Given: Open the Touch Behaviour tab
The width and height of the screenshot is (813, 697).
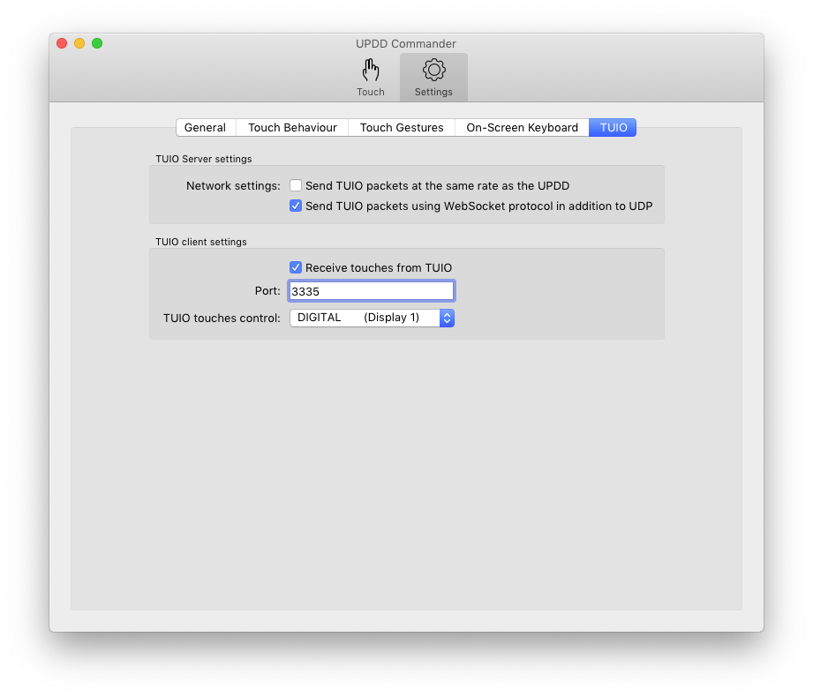Looking at the screenshot, I should click(x=292, y=128).
